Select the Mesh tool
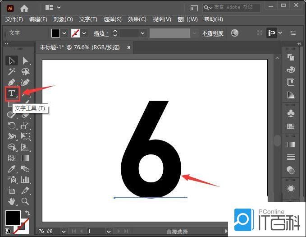Image resolution: width=306 pixels, height=237 pixels. pyautogui.click(x=12, y=158)
